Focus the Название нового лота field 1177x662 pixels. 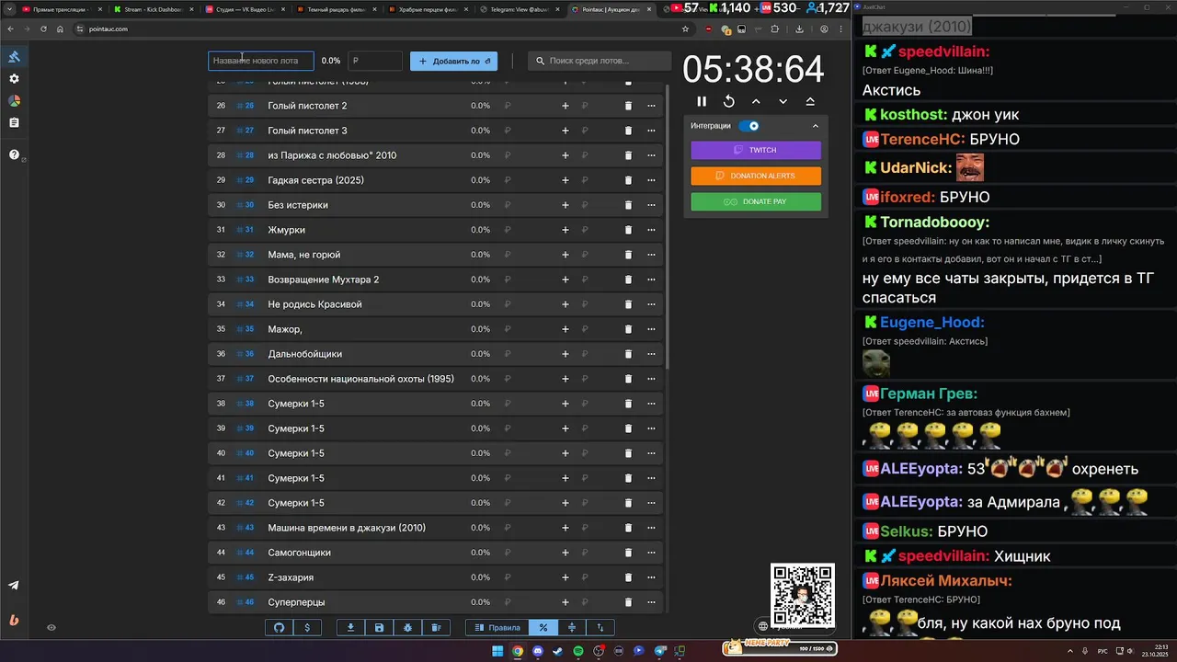click(260, 61)
